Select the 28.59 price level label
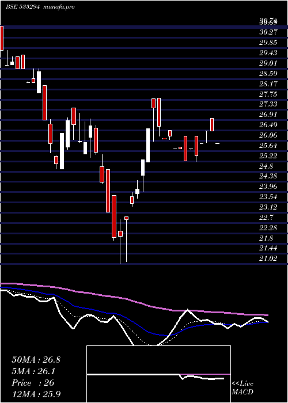 (268, 74)
